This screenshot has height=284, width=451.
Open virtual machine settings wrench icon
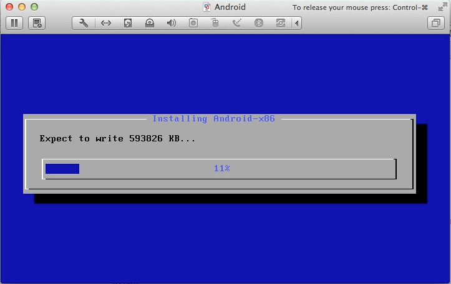(84, 23)
